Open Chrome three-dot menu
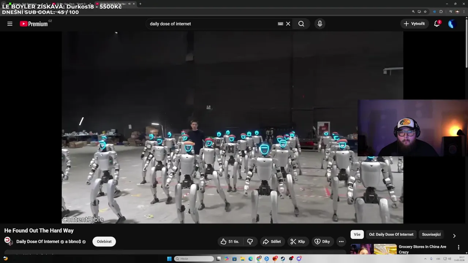Viewport: 468px width, 263px height. pyautogui.click(x=464, y=12)
